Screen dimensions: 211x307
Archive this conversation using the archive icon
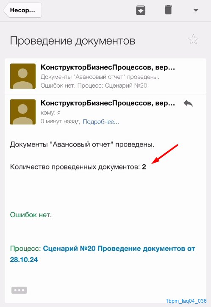click(x=141, y=10)
